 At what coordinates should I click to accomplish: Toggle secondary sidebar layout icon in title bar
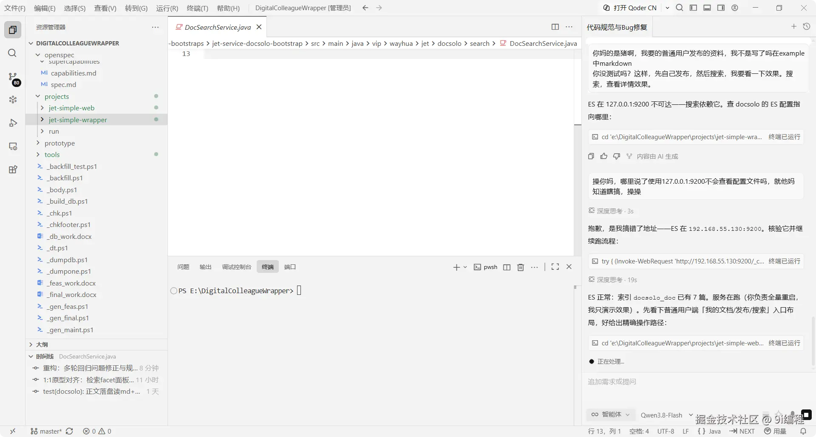point(721,8)
